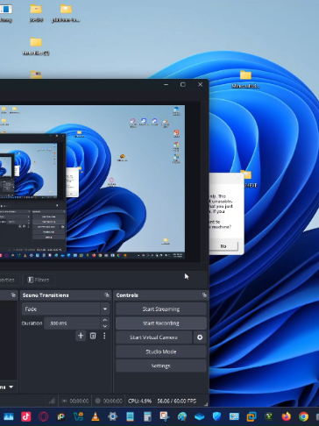Decrease transition duration with down arrow

tap(105, 326)
